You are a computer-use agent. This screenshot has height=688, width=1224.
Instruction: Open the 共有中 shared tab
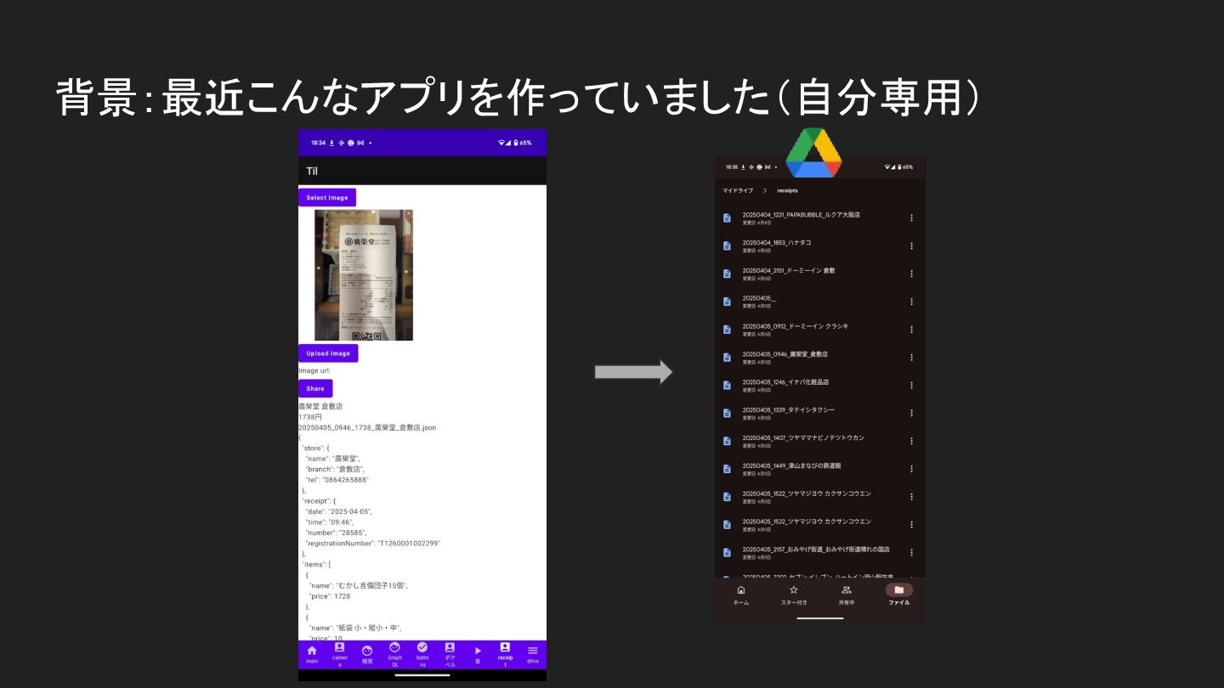click(x=847, y=595)
